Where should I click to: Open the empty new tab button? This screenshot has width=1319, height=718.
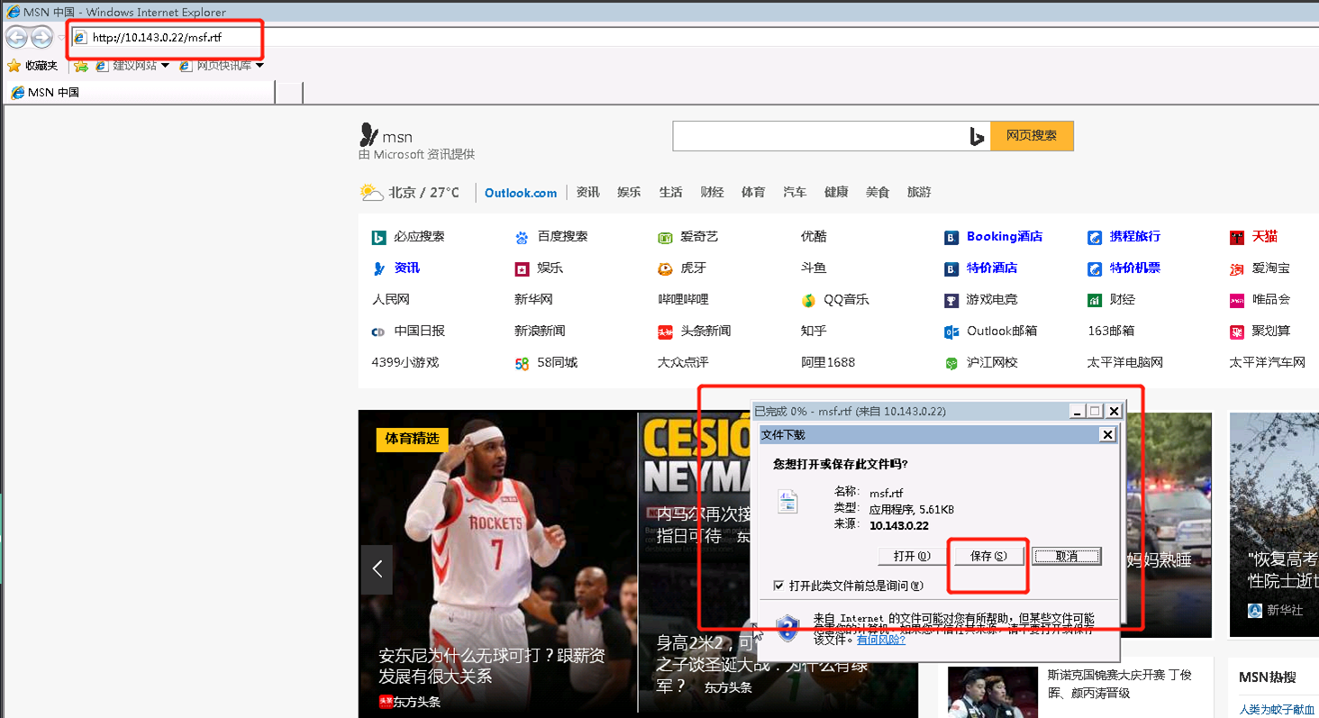288,92
